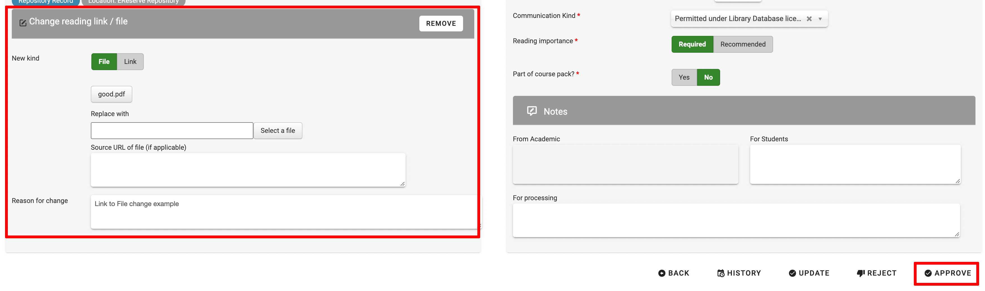This screenshot has height=291, width=985.
Task: Open the good.pdf file
Action: (111, 94)
